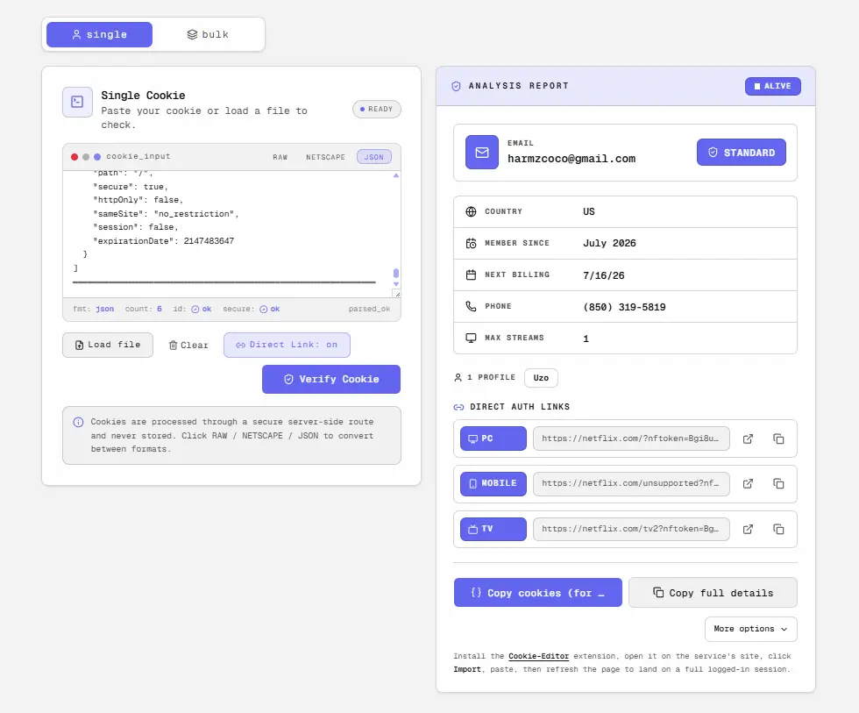Viewport: 859px width, 713px height.
Task: Click the parsed_ok status text
Action: tap(369, 309)
